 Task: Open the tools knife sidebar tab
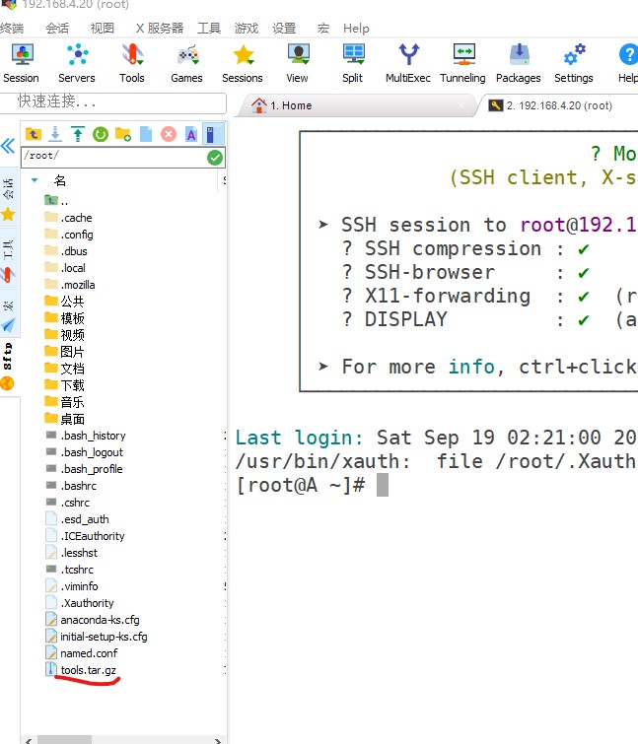tap(8, 275)
